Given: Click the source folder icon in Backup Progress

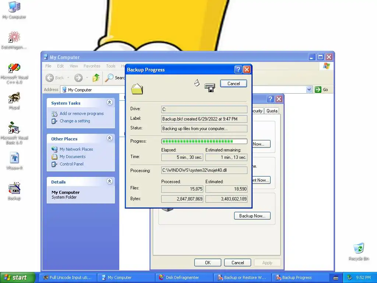Looking at the screenshot, I should [137, 88].
